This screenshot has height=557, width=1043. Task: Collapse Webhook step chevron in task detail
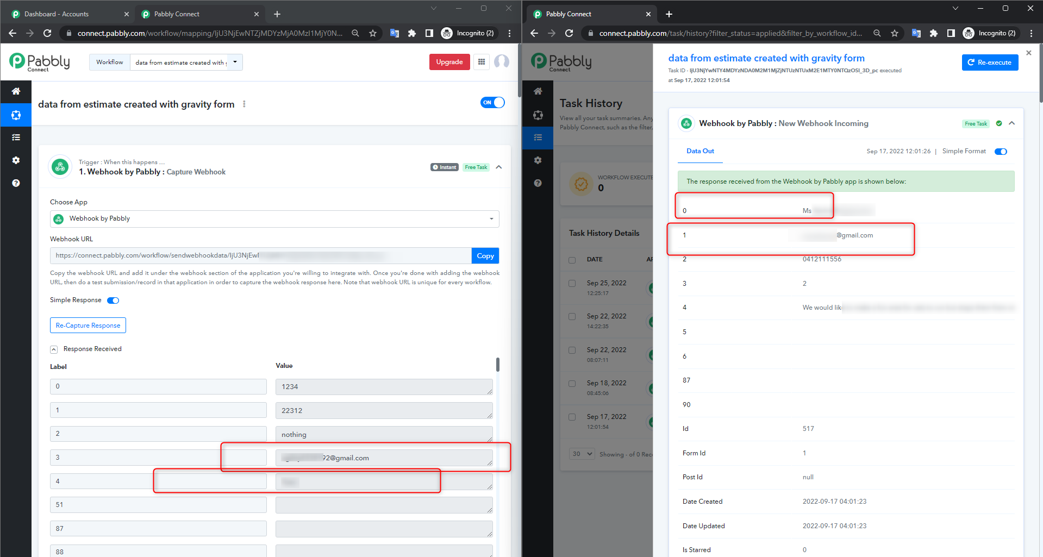[x=1012, y=123]
